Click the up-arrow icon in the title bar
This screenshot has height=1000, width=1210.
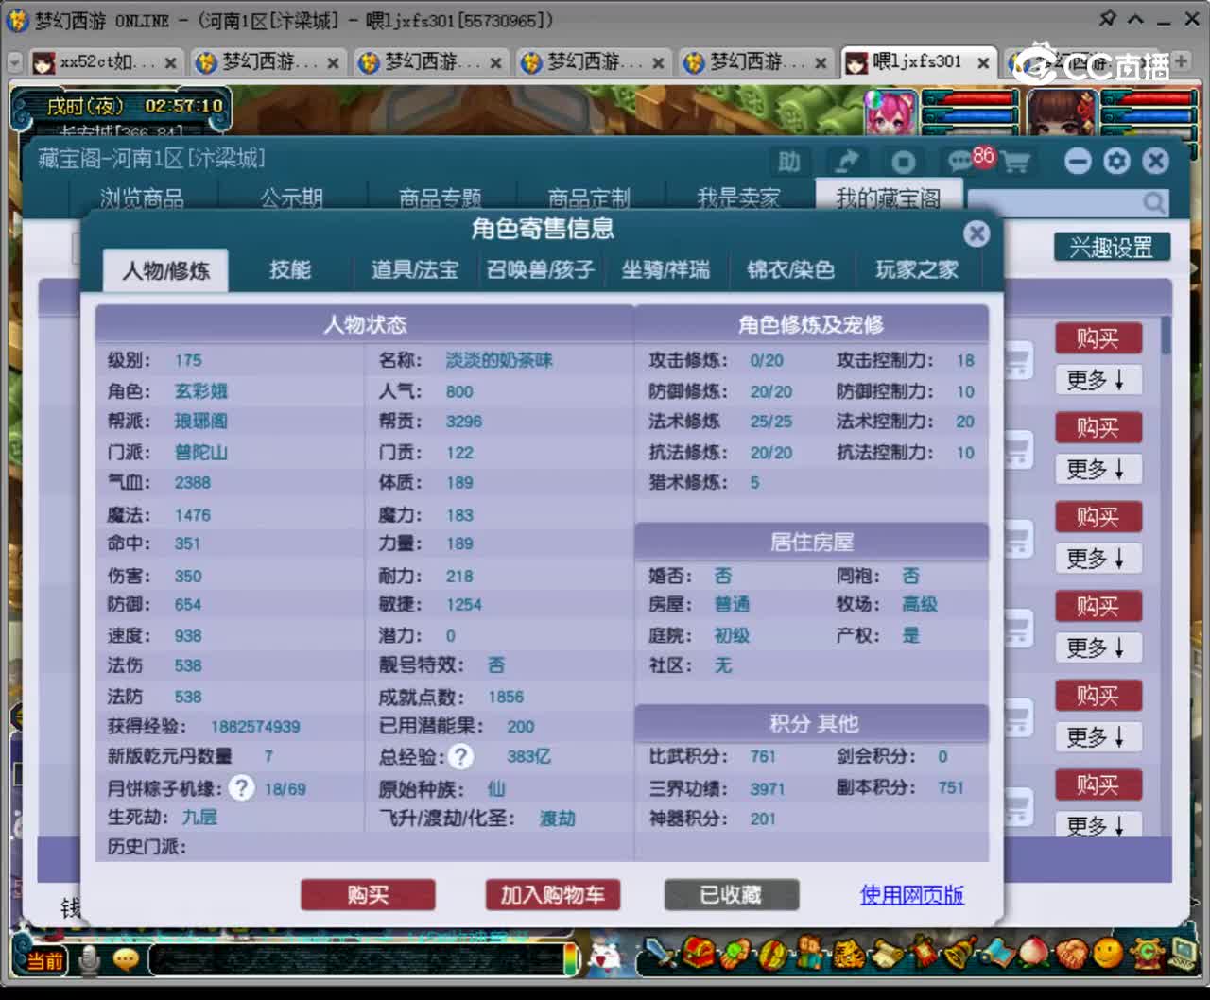[1136, 19]
